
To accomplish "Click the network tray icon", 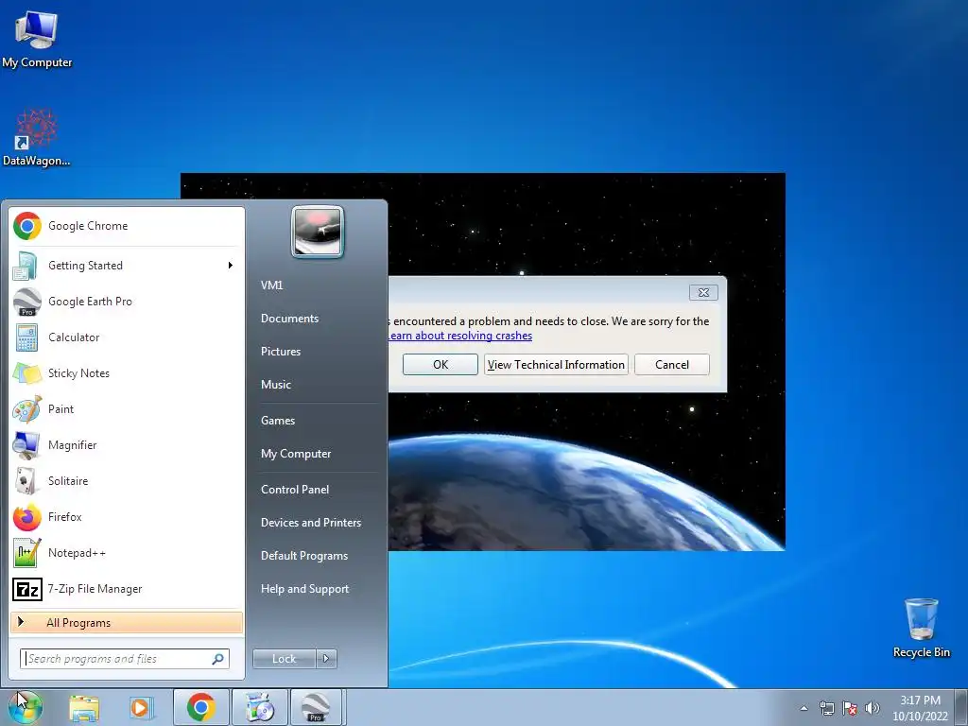I will tap(826, 708).
